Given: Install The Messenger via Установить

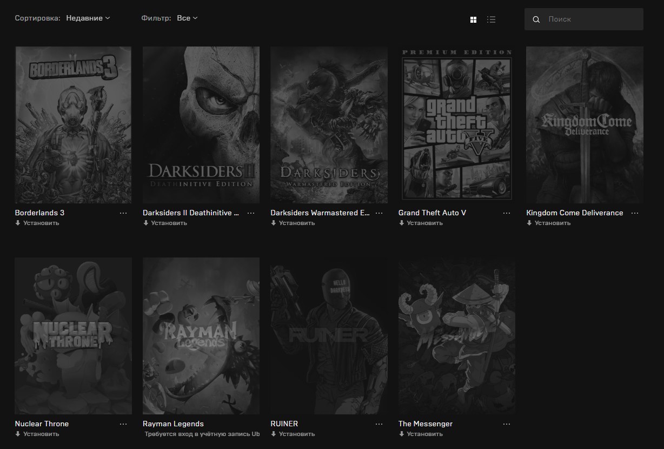Looking at the screenshot, I should coord(421,434).
